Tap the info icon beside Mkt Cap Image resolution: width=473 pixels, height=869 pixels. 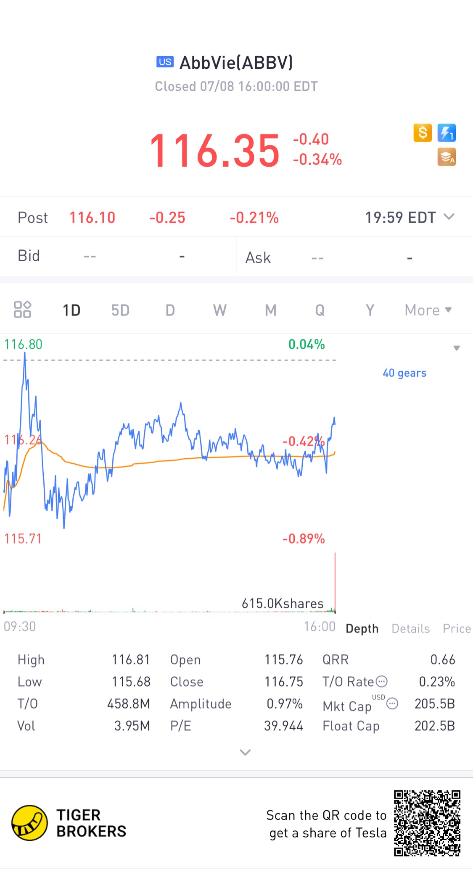tap(392, 704)
